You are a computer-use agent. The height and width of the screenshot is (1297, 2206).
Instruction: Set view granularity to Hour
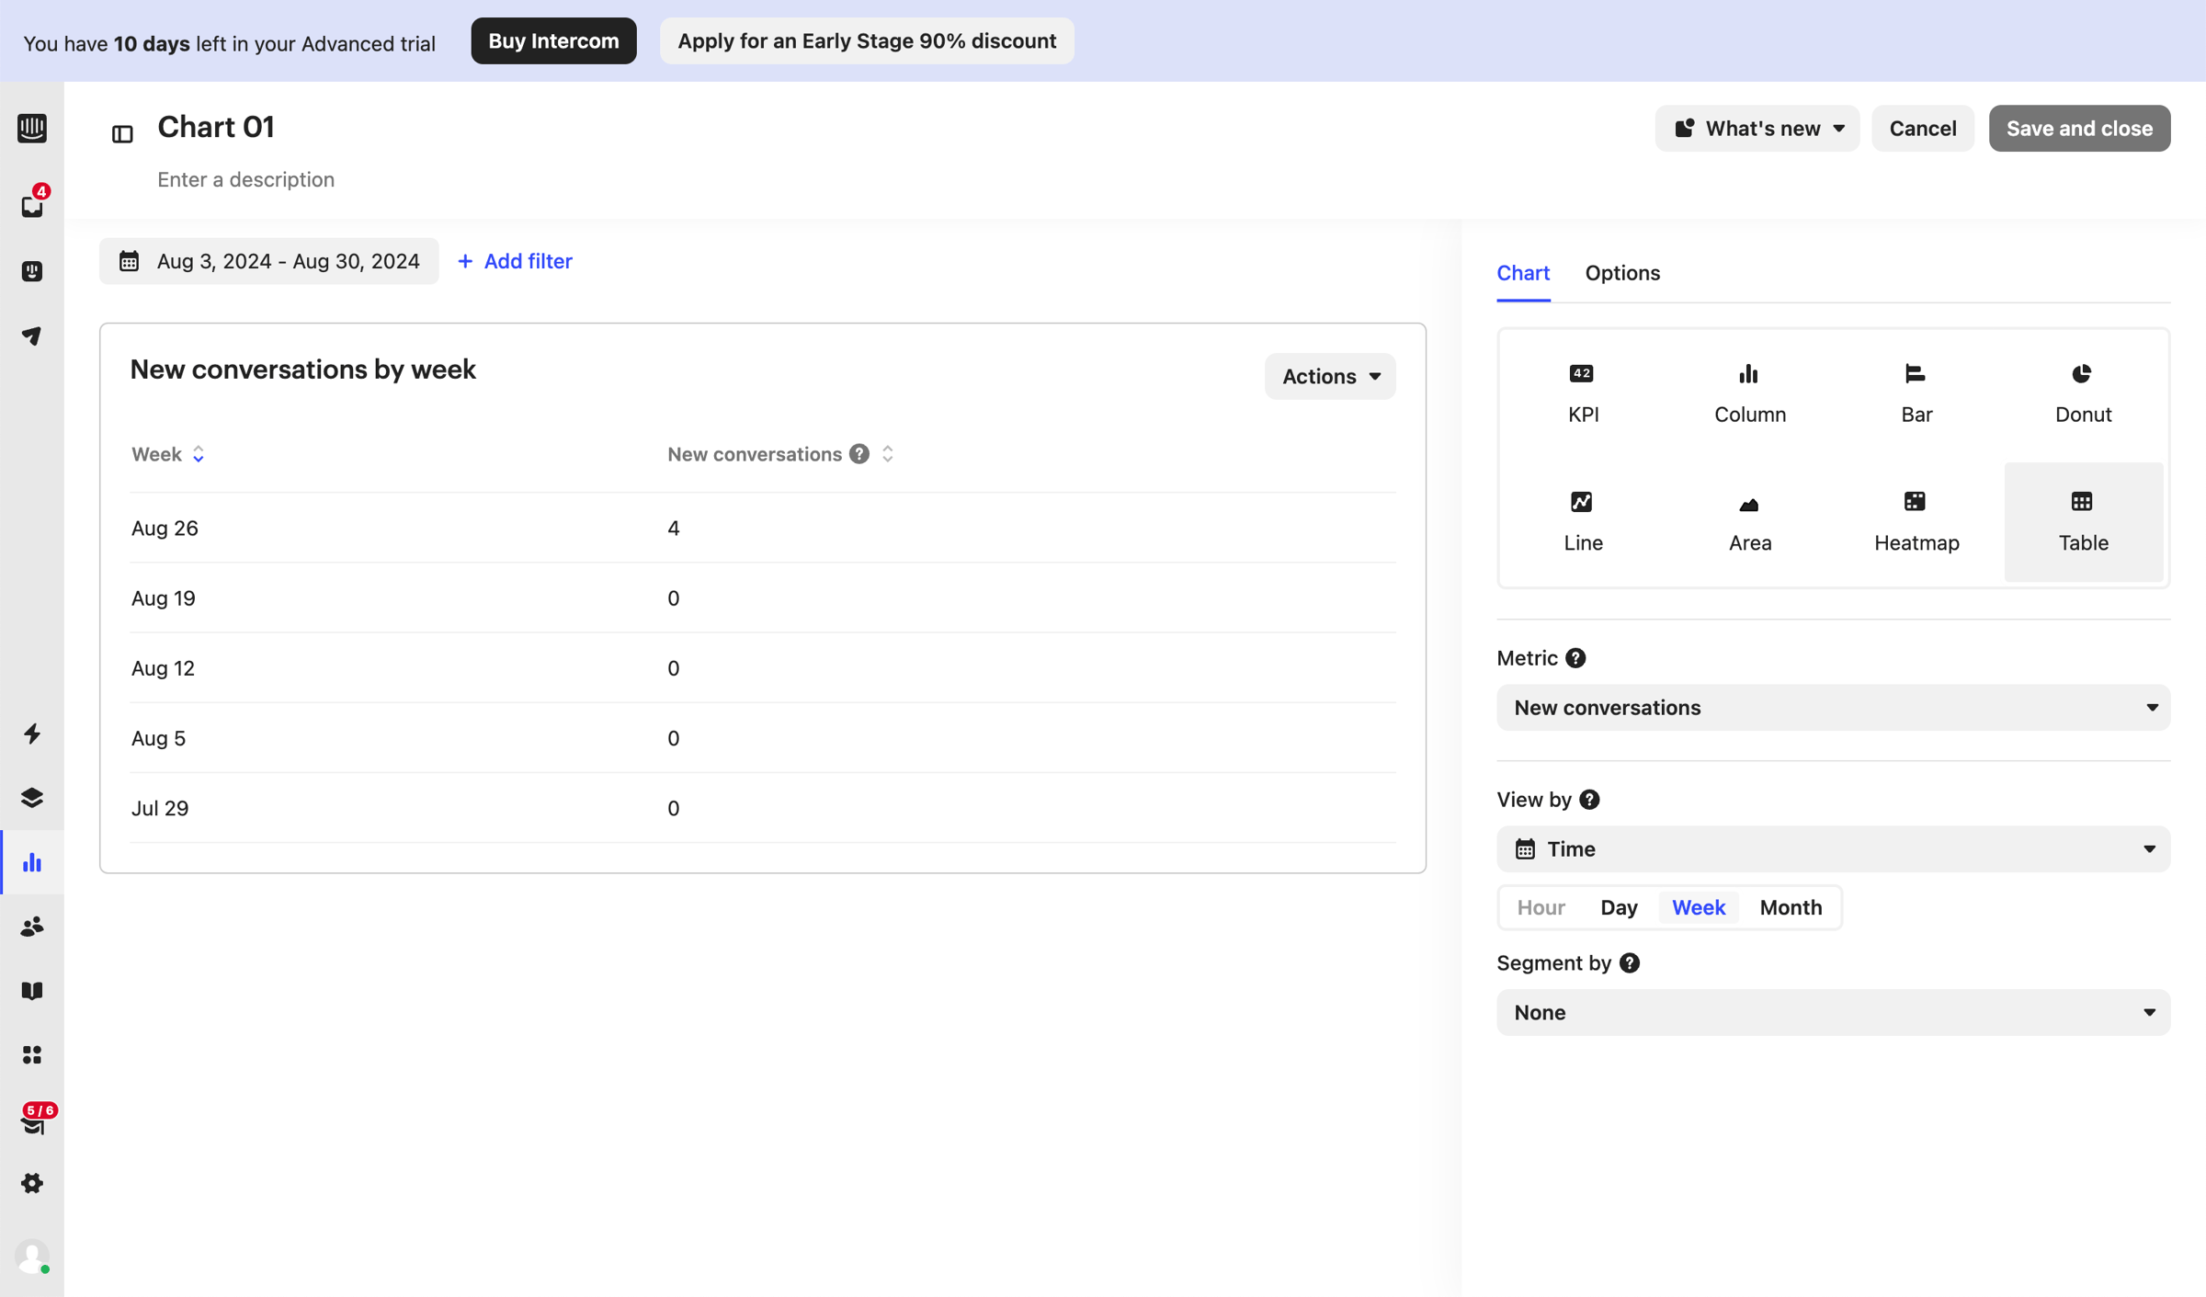pos(1541,907)
